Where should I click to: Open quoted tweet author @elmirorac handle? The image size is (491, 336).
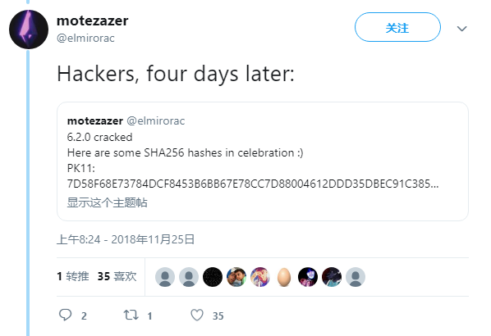tap(156, 121)
